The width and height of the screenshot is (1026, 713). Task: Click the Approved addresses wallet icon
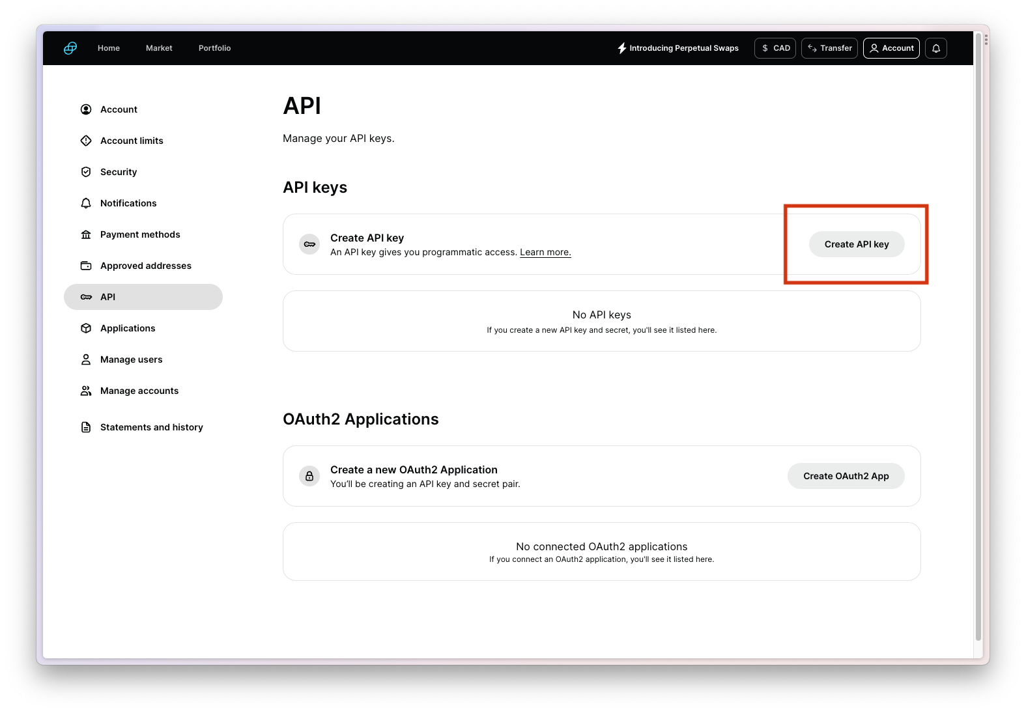[x=86, y=266]
